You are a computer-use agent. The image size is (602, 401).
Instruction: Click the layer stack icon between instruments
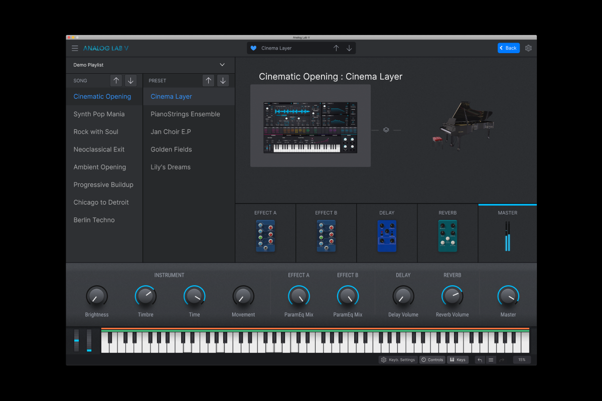386,130
